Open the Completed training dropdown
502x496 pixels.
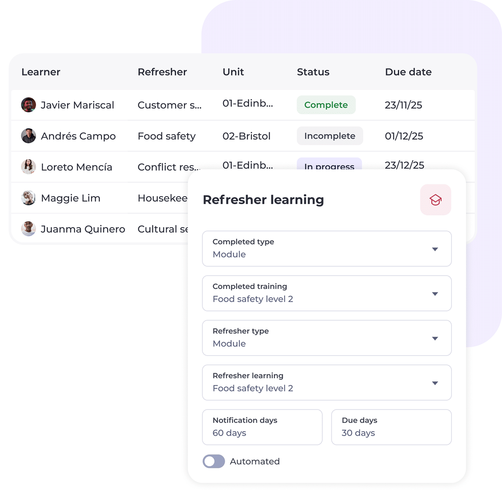pos(327,293)
